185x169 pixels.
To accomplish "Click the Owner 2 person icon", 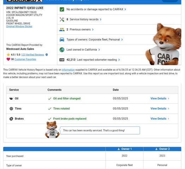I will [x=156, y=149].
